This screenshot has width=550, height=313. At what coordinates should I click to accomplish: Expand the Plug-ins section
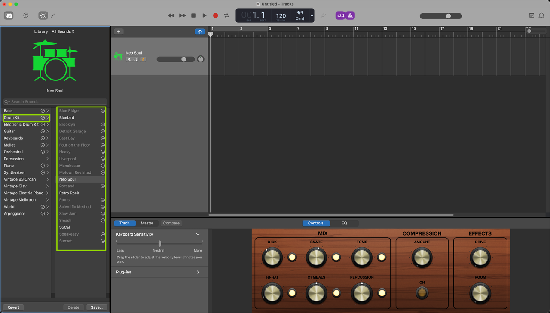(x=198, y=272)
